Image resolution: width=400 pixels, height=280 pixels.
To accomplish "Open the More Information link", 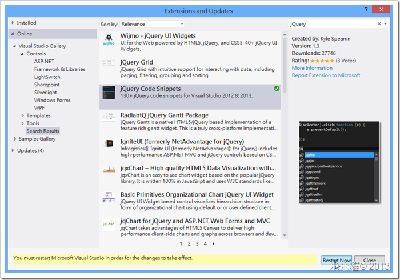I will coord(312,68).
